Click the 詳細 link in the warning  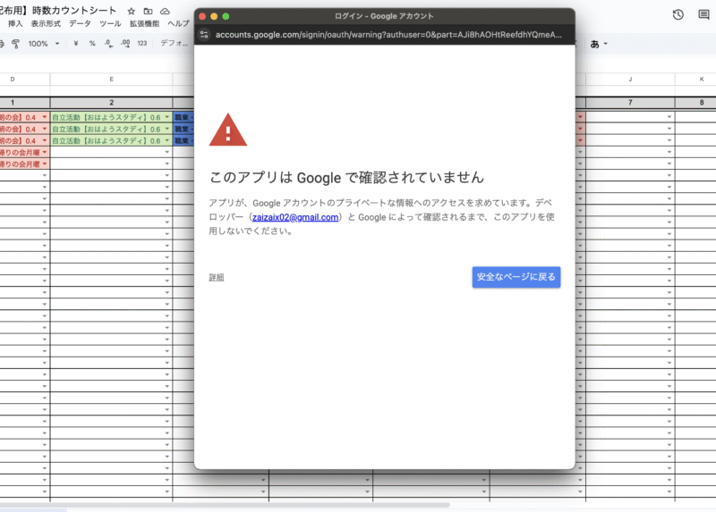[x=217, y=278]
